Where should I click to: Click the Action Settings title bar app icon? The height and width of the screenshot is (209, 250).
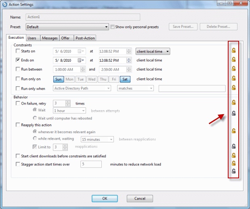click(x=4, y=4)
